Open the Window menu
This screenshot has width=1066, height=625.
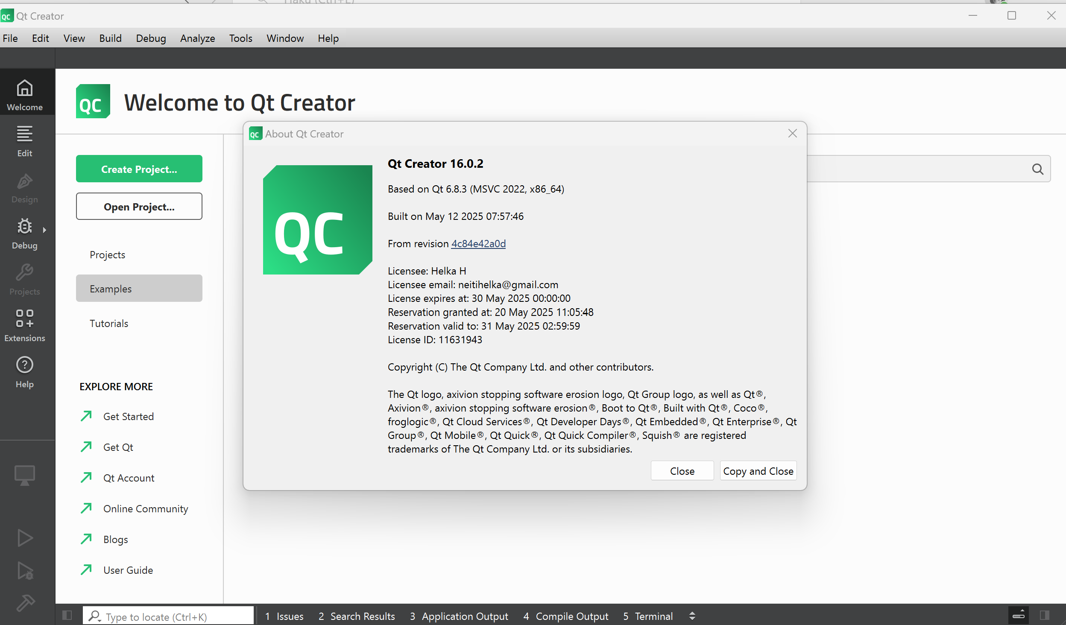pyautogui.click(x=285, y=38)
